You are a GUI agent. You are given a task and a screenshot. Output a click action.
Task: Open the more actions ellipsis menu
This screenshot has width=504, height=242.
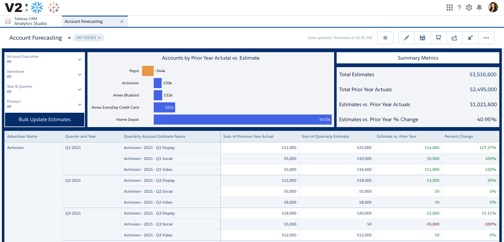pos(486,38)
